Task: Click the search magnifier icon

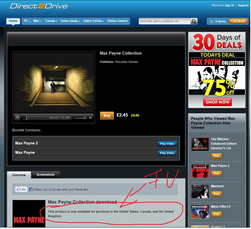Action: click(x=194, y=21)
